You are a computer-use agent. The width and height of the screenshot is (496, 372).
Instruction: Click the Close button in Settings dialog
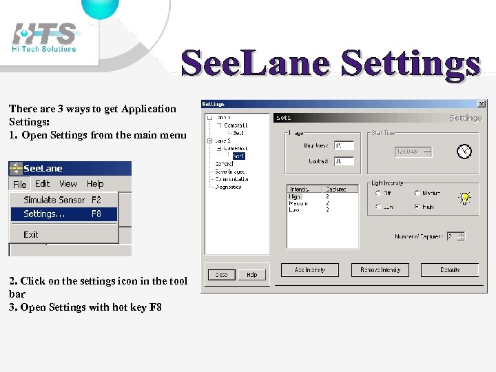pos(222,275)
